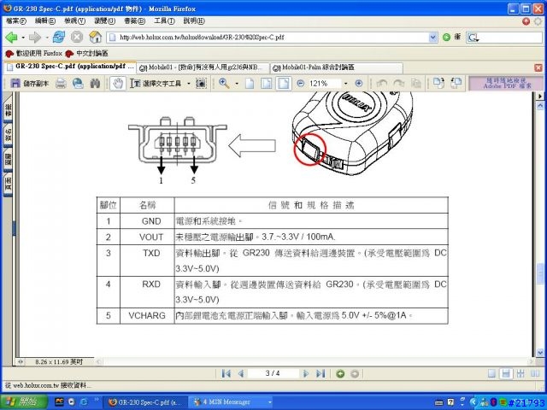
Task: Close the current tab with red X
Action: coord(538,67)
